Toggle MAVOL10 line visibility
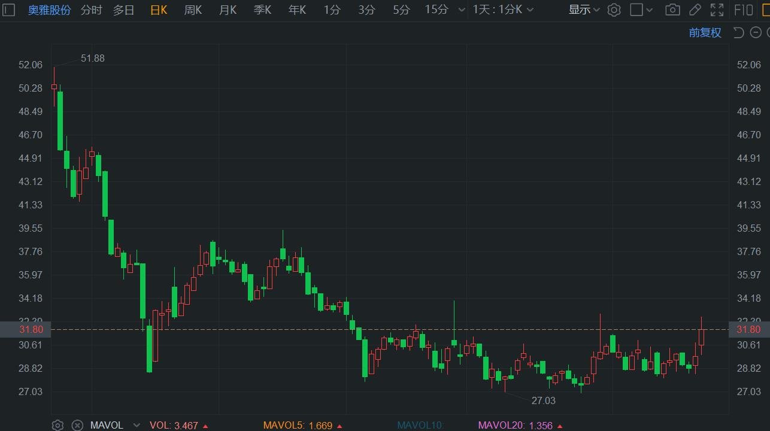This screenshot has width=770, height=431. pos(420,425)
